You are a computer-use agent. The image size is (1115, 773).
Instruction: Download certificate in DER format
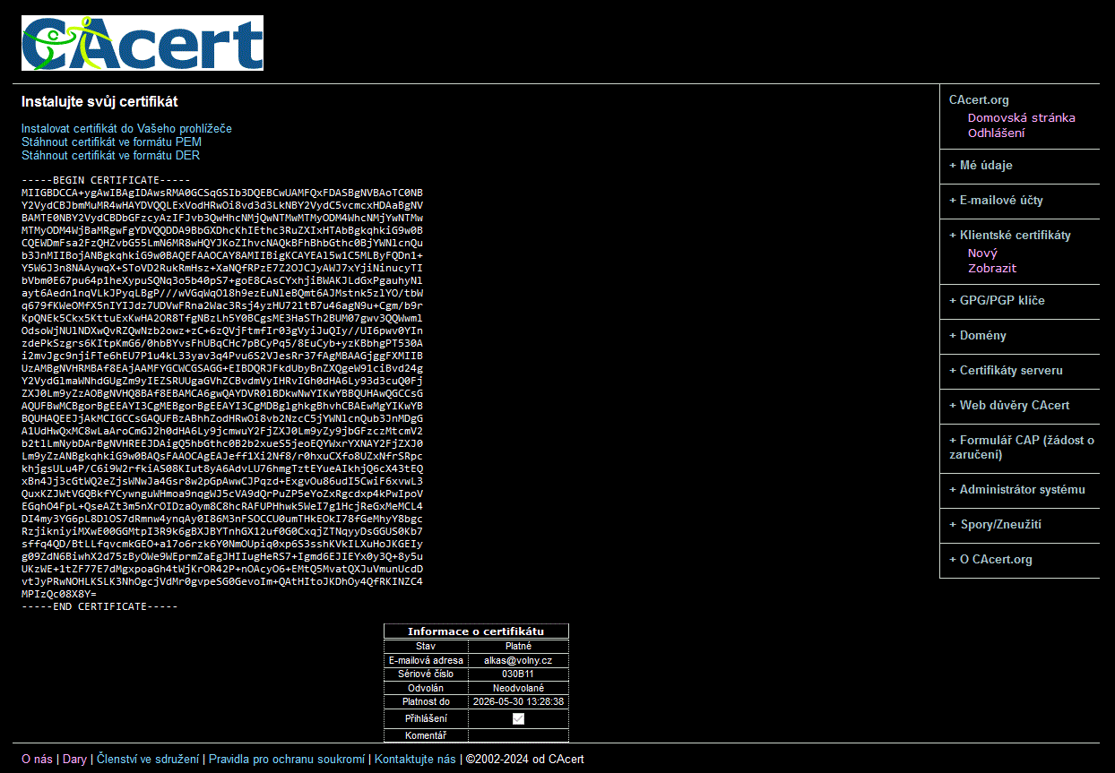coord(110,156)
